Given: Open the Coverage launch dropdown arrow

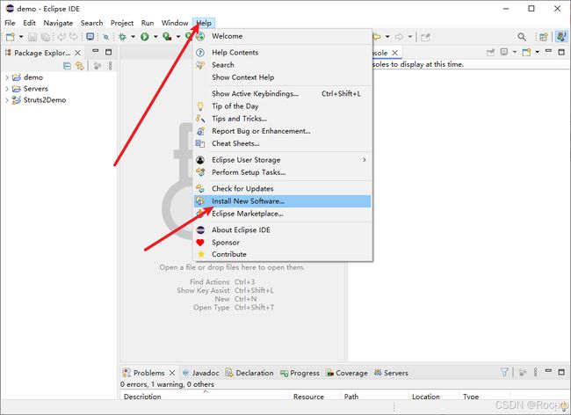Looking at the screenshot, I should click(x=178, y=37).
